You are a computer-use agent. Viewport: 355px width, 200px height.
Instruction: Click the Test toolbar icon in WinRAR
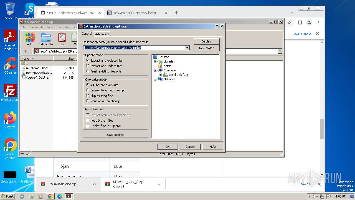pyautogui.click(x=62, y=39)
